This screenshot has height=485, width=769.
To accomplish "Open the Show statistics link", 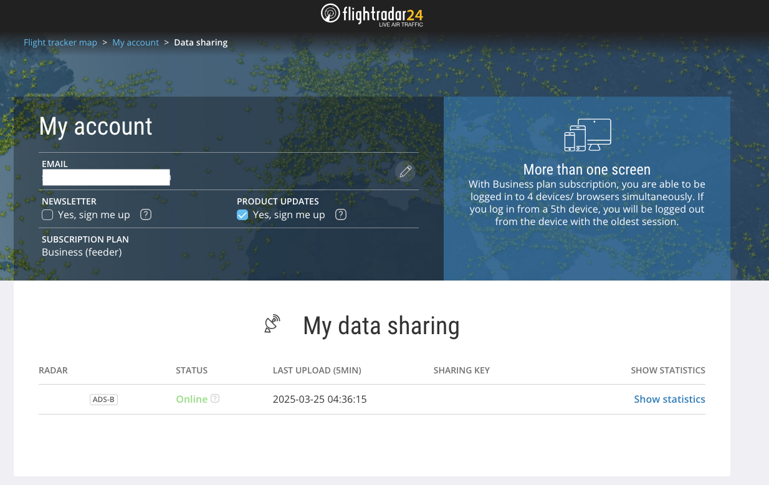I will point(669,399).
